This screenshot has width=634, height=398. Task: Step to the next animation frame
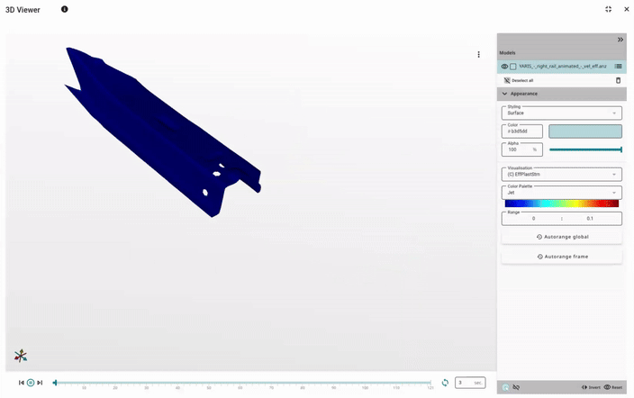tap(40, 383)
